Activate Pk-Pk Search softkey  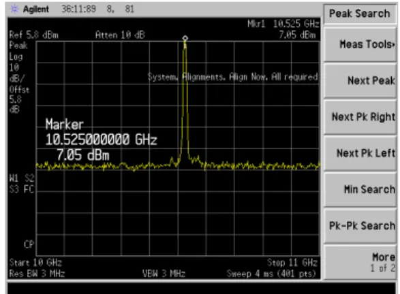click(x=360, y=226)
